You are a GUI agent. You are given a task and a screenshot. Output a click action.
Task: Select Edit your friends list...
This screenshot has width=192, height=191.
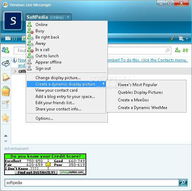tap(67, 103)
